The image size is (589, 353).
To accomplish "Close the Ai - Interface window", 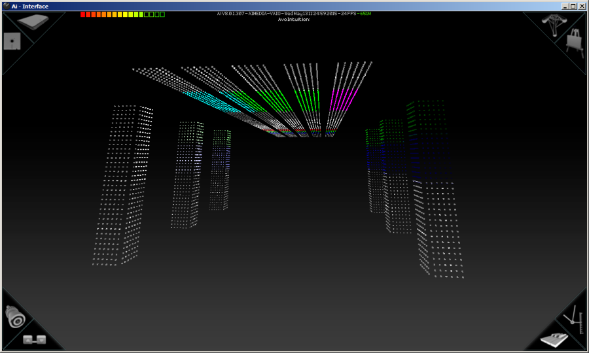I will coord(582,6).
